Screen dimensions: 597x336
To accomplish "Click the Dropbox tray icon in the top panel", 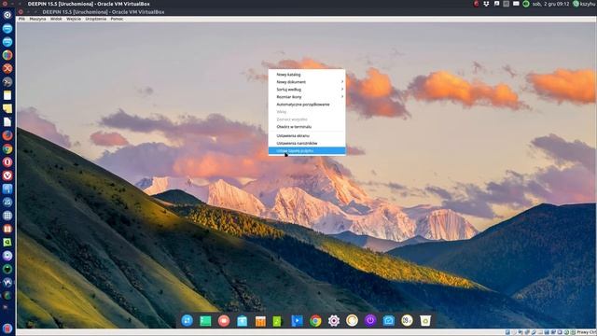I will pos(486,4).
